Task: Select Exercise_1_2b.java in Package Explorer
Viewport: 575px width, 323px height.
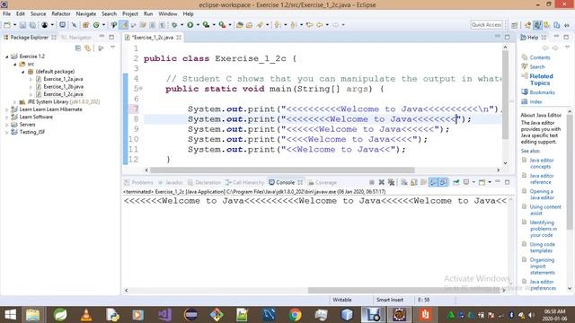Action: click(x=63, y=86)
